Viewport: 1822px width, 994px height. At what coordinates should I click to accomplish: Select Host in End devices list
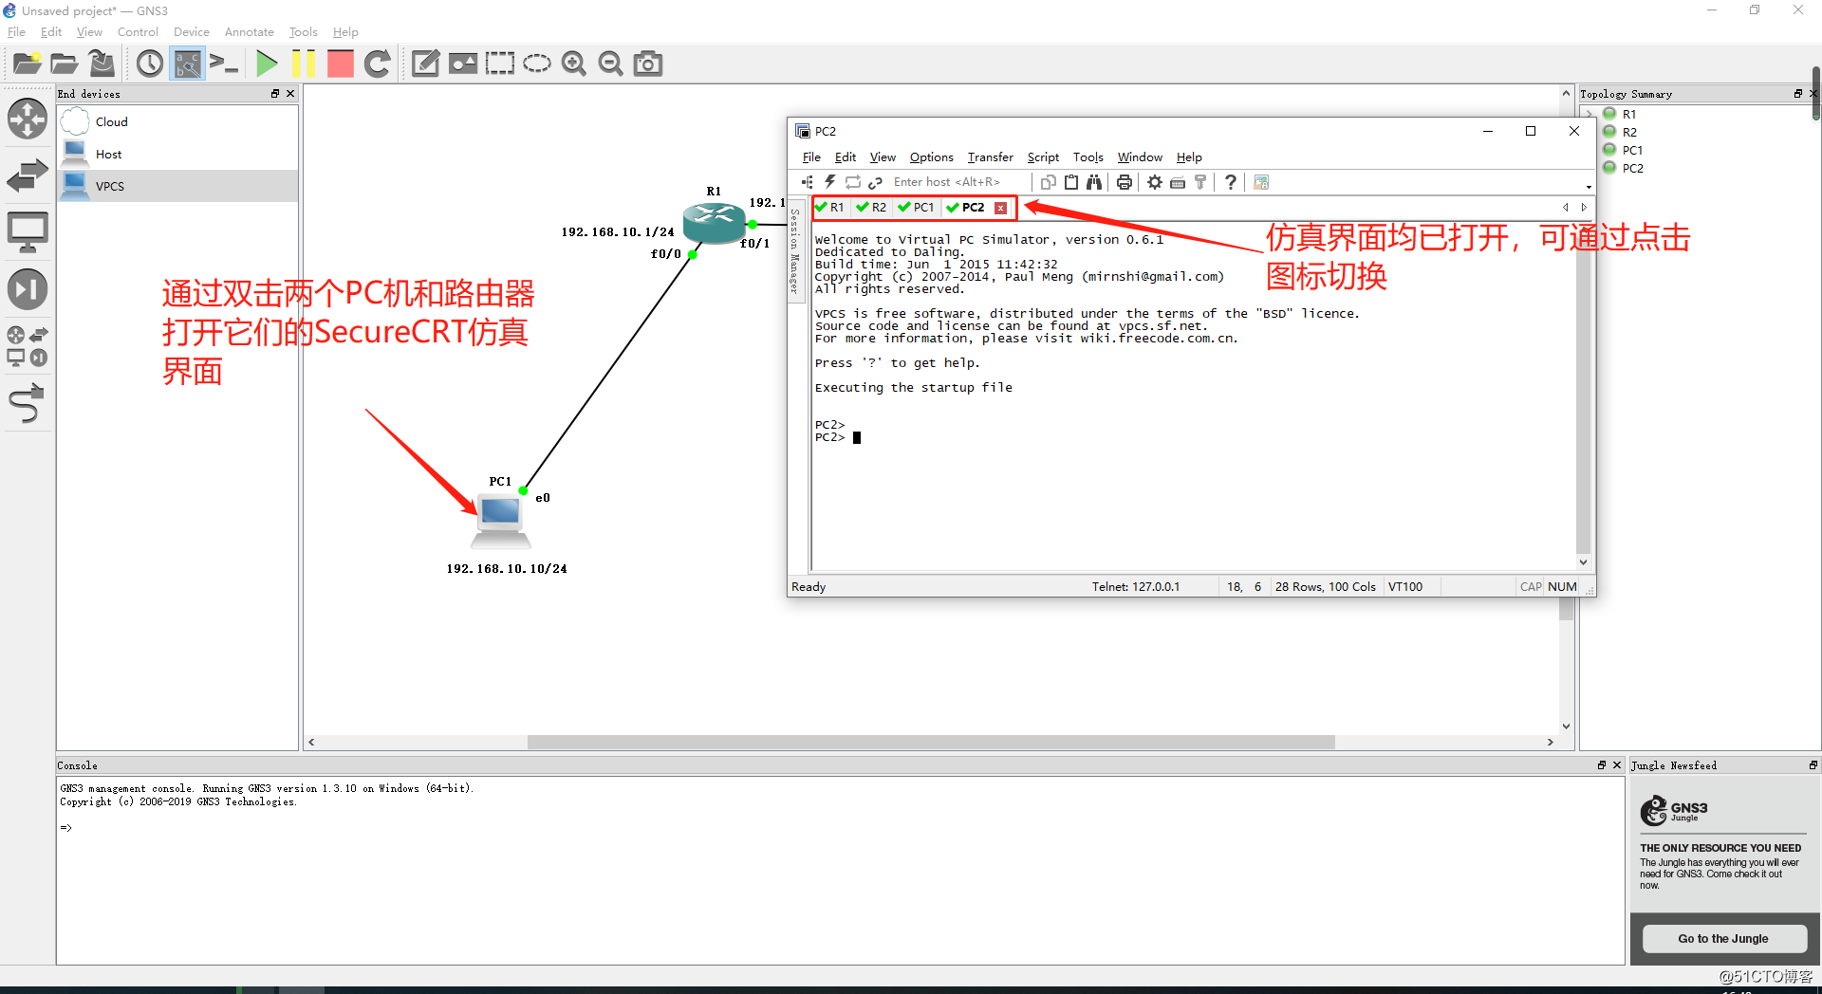pos(177,154)
